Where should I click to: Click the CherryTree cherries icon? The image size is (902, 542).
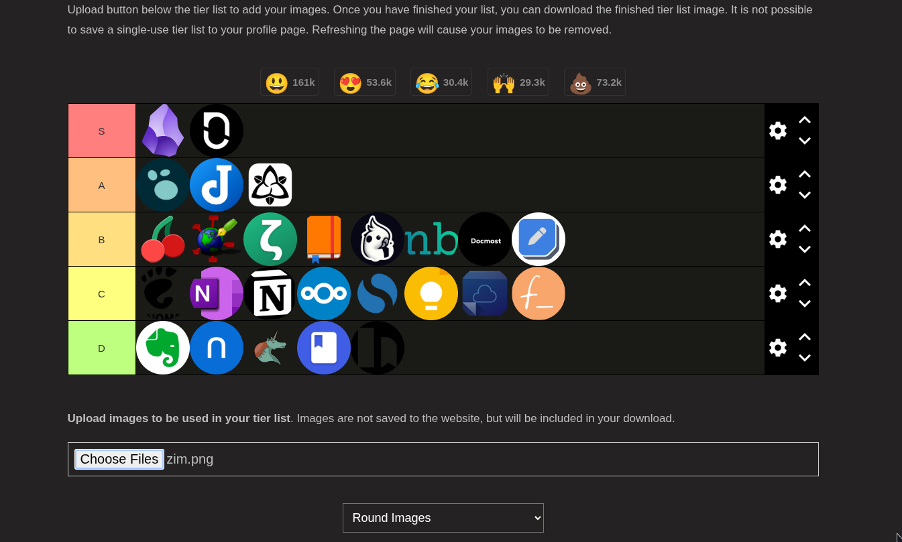[163, 239]
